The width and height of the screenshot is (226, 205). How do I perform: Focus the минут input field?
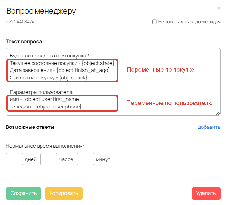click(x=85, y=159)
